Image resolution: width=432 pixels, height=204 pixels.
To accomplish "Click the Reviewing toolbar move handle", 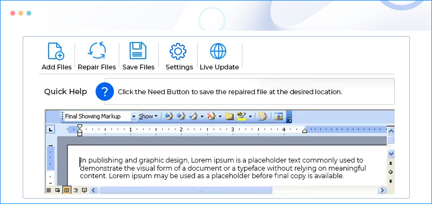I will (x=63, y=116).
